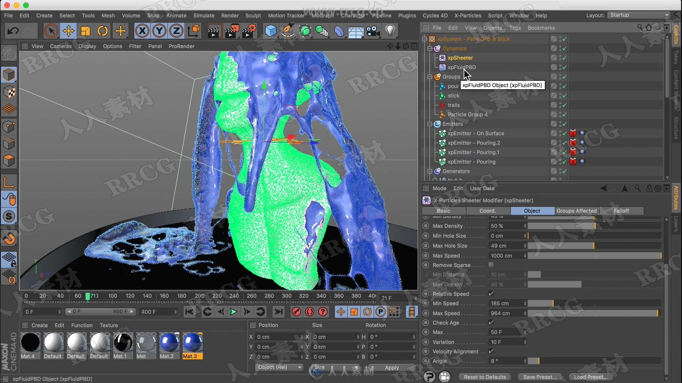Open the Simulate menu
Image resolution: width=682 pixels, height=383 pixels.
204,15
